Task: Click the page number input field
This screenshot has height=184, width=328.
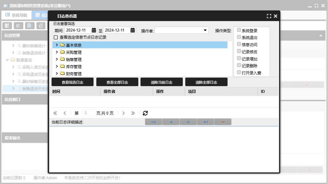Action: [88, 113]
